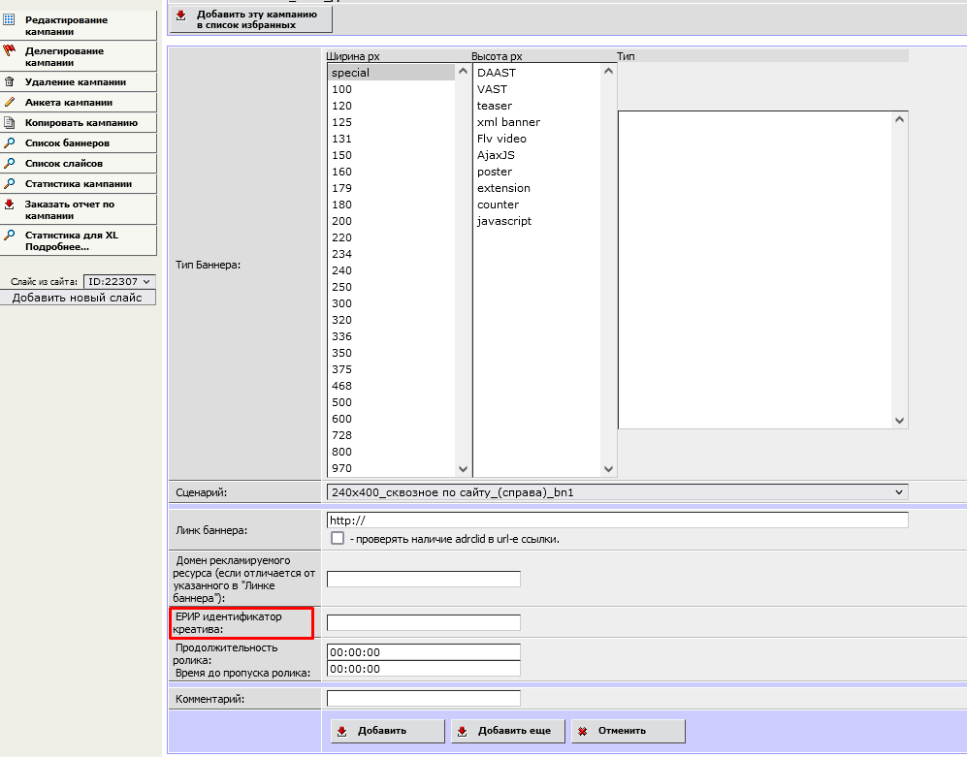Focus the Комментарий field
Viewport: 967px width, 757px height.
pyautogui.click(x=424, y=699)
